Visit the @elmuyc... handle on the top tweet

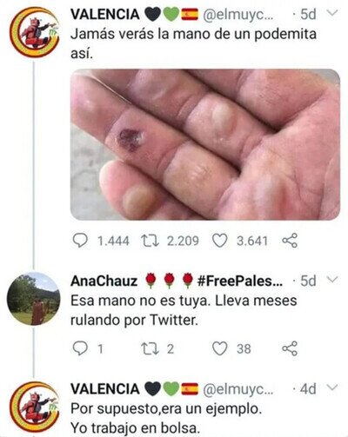tap(238, 15)
